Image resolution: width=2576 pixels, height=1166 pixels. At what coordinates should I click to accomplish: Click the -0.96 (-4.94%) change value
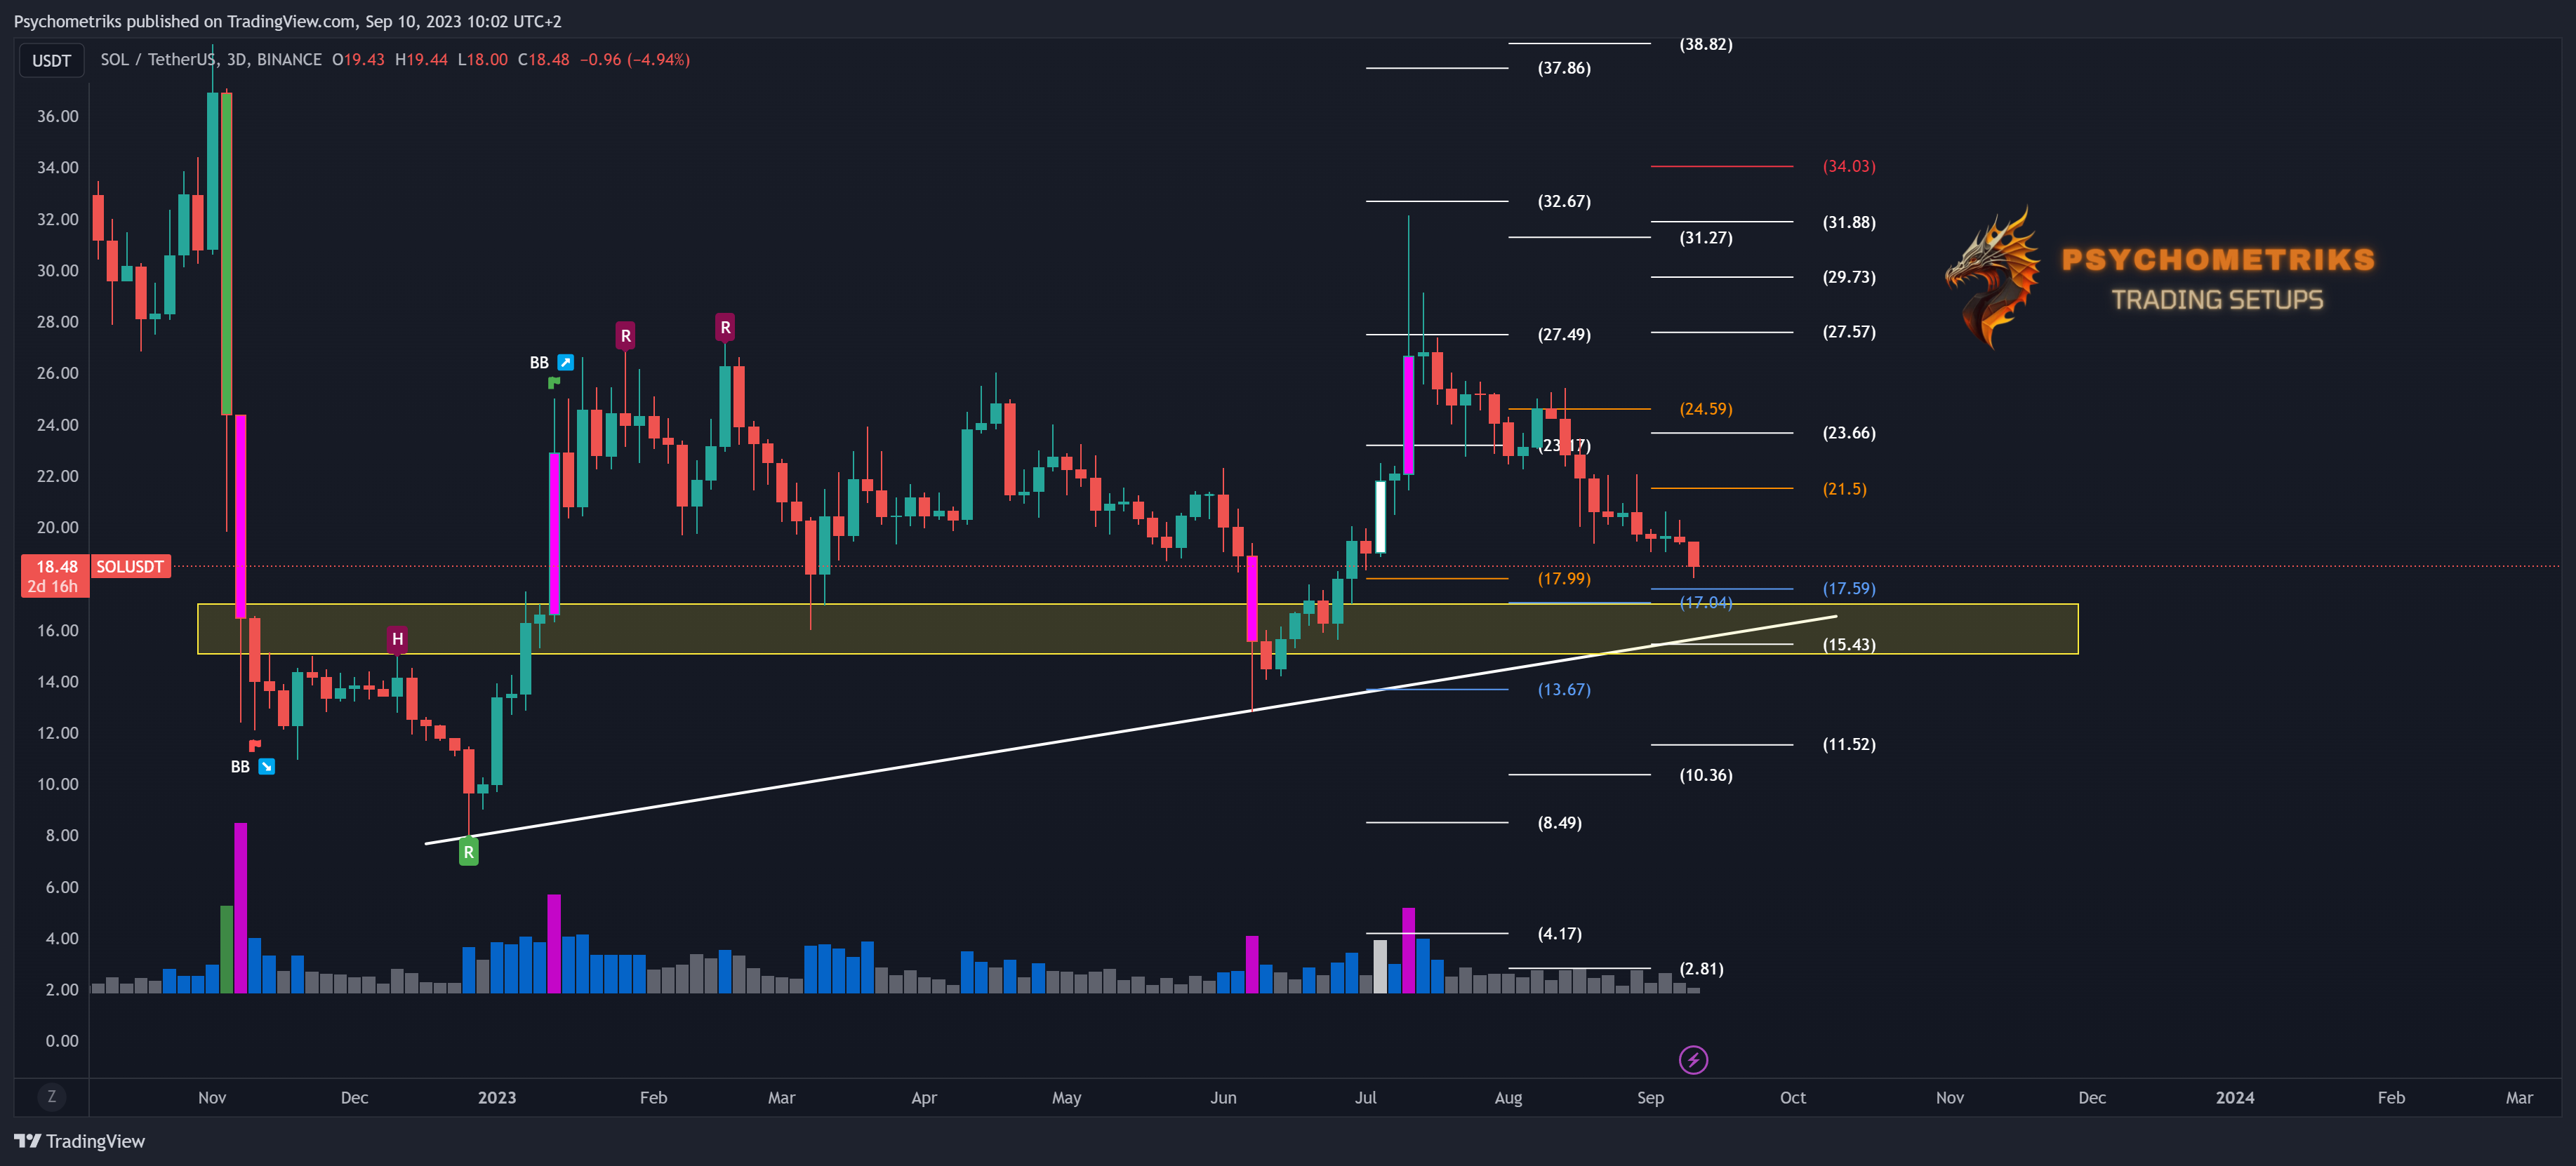pos(634,60)
